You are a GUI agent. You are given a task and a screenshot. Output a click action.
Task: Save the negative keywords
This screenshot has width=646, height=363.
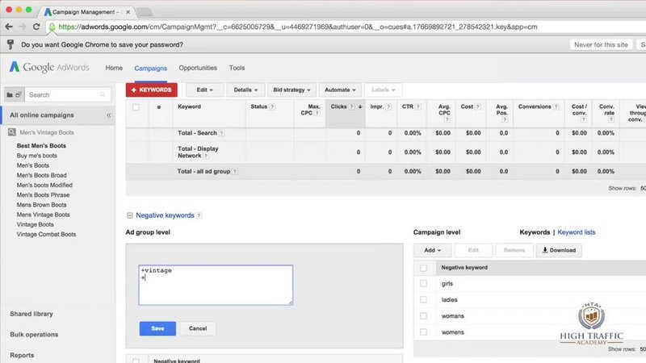[x=157, y=328]
